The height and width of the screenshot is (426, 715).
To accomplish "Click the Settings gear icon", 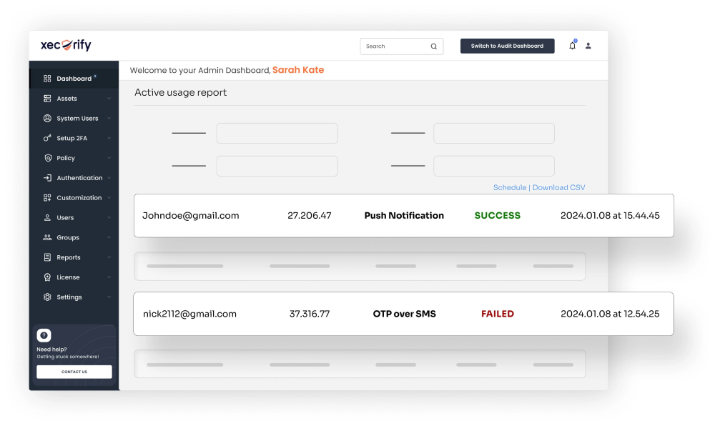I will (x=47, y=297).
